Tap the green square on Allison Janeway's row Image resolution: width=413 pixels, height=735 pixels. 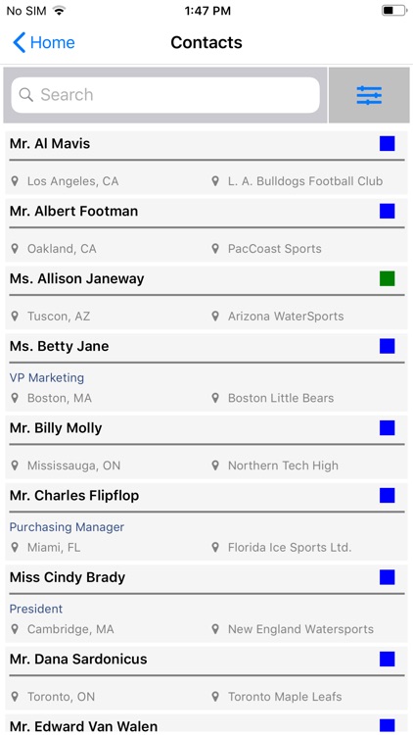pos(388,278)
